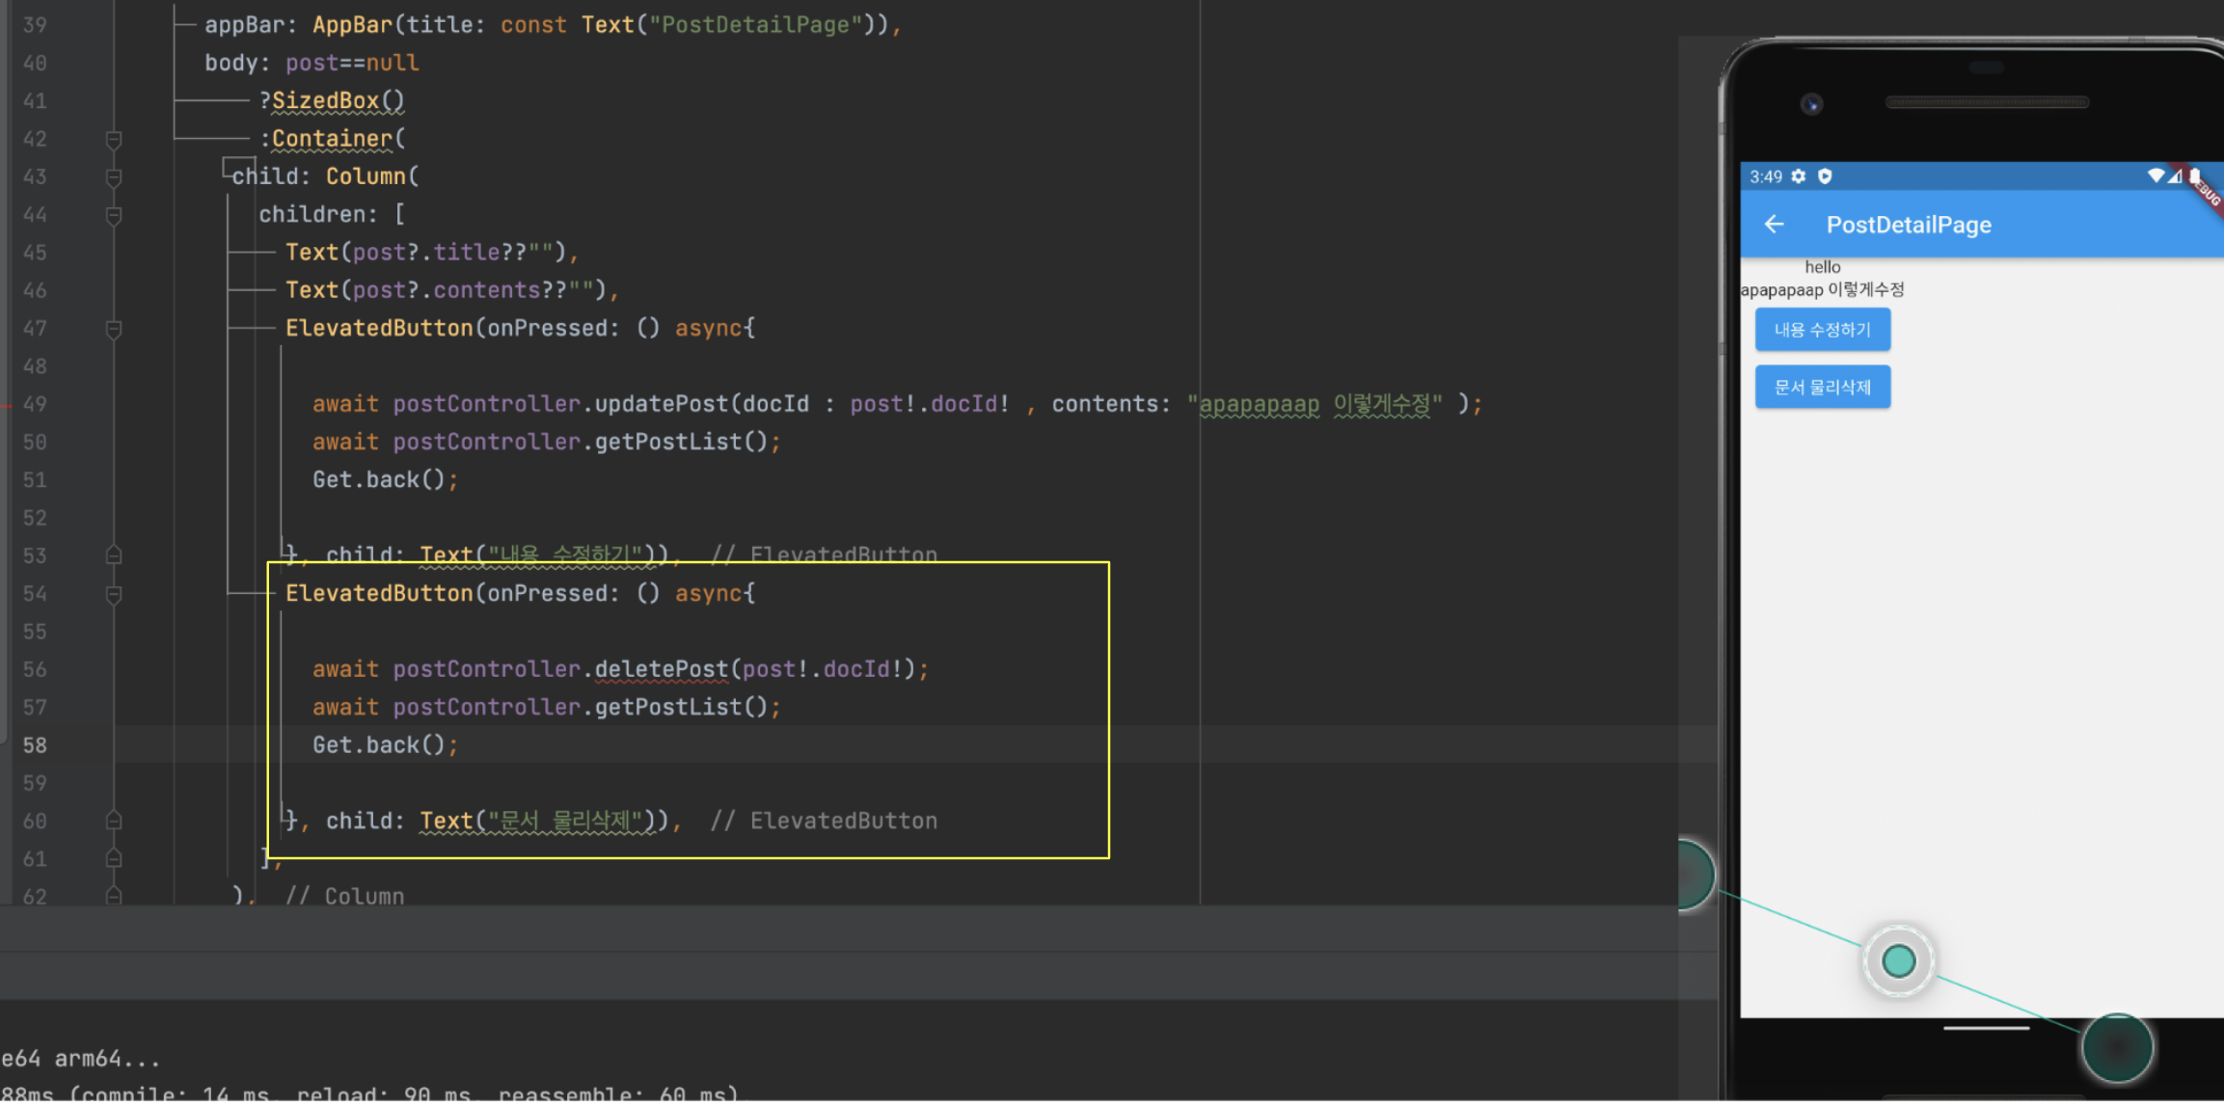Screen dimensions: 2224x1107
Task: Tap the home gesture bar on emulator
Action: [1985, 1028]
